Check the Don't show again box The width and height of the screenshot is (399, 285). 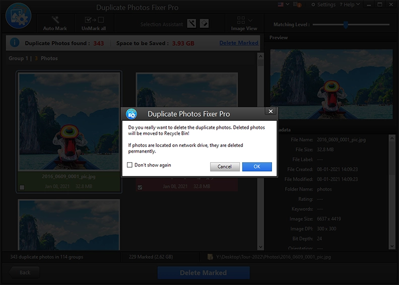tap(129, 165)
